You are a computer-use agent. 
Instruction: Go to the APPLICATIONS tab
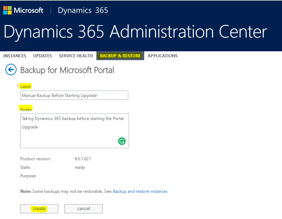163,56
